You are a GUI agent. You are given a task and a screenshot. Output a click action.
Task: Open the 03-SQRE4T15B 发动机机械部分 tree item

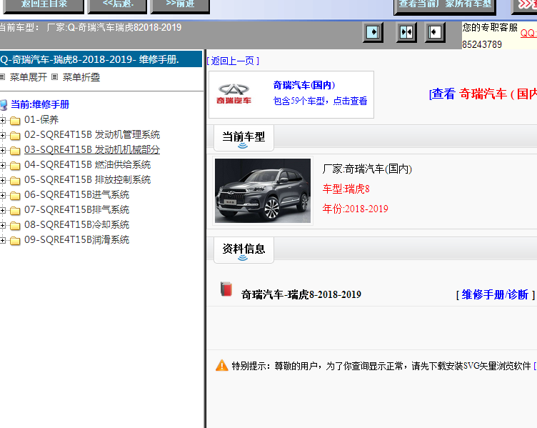(92, 150)
